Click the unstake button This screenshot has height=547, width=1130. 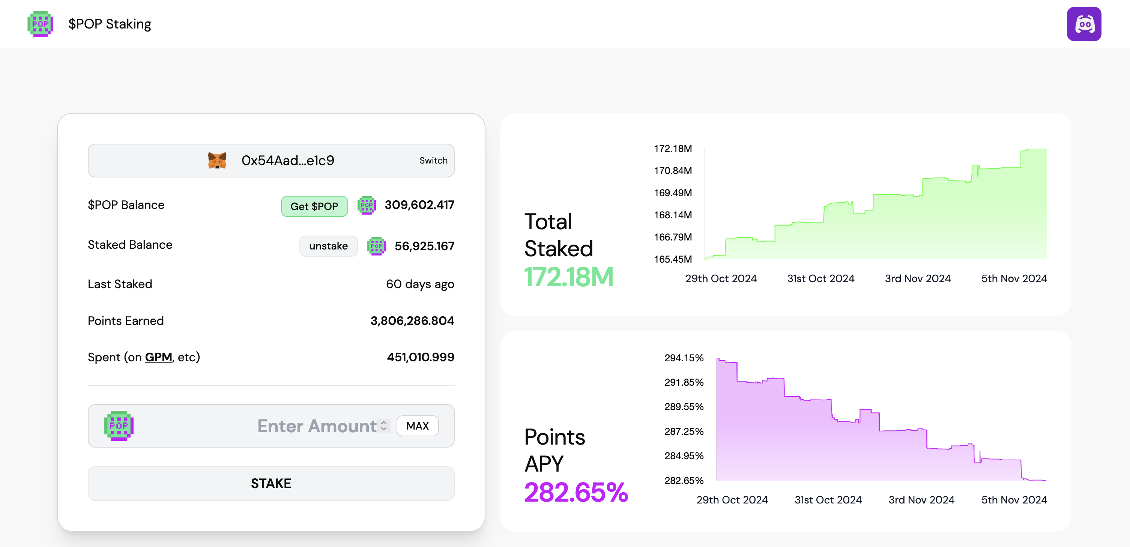(328, 246)
